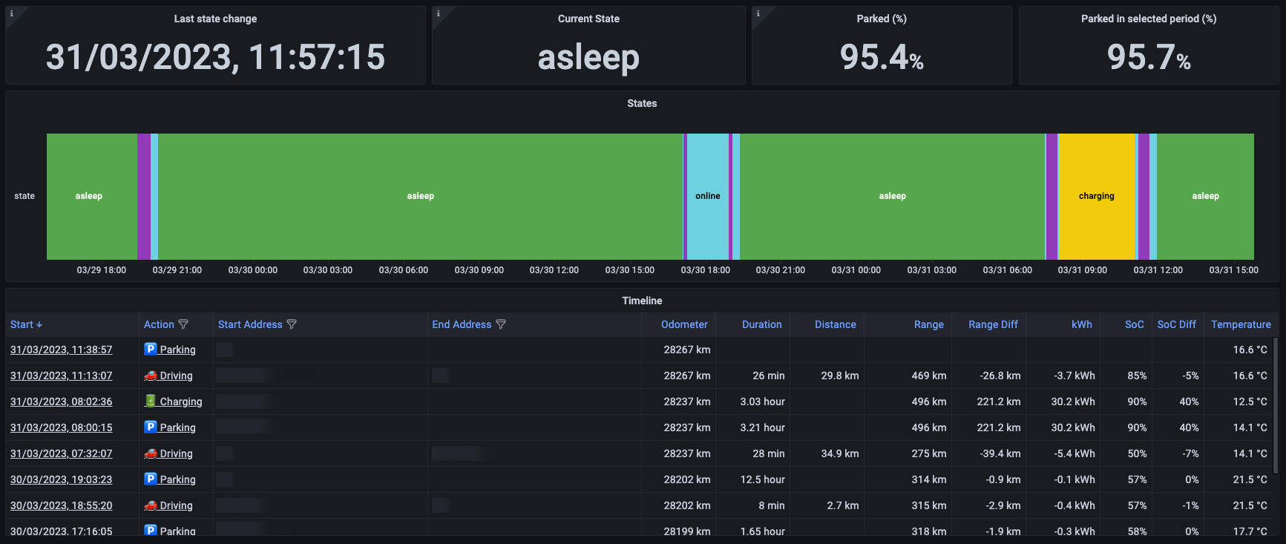Open start time link 30/03/2023, 18:55:20
The height and width of the screenshot is (544, 1286).
[61, 505]
